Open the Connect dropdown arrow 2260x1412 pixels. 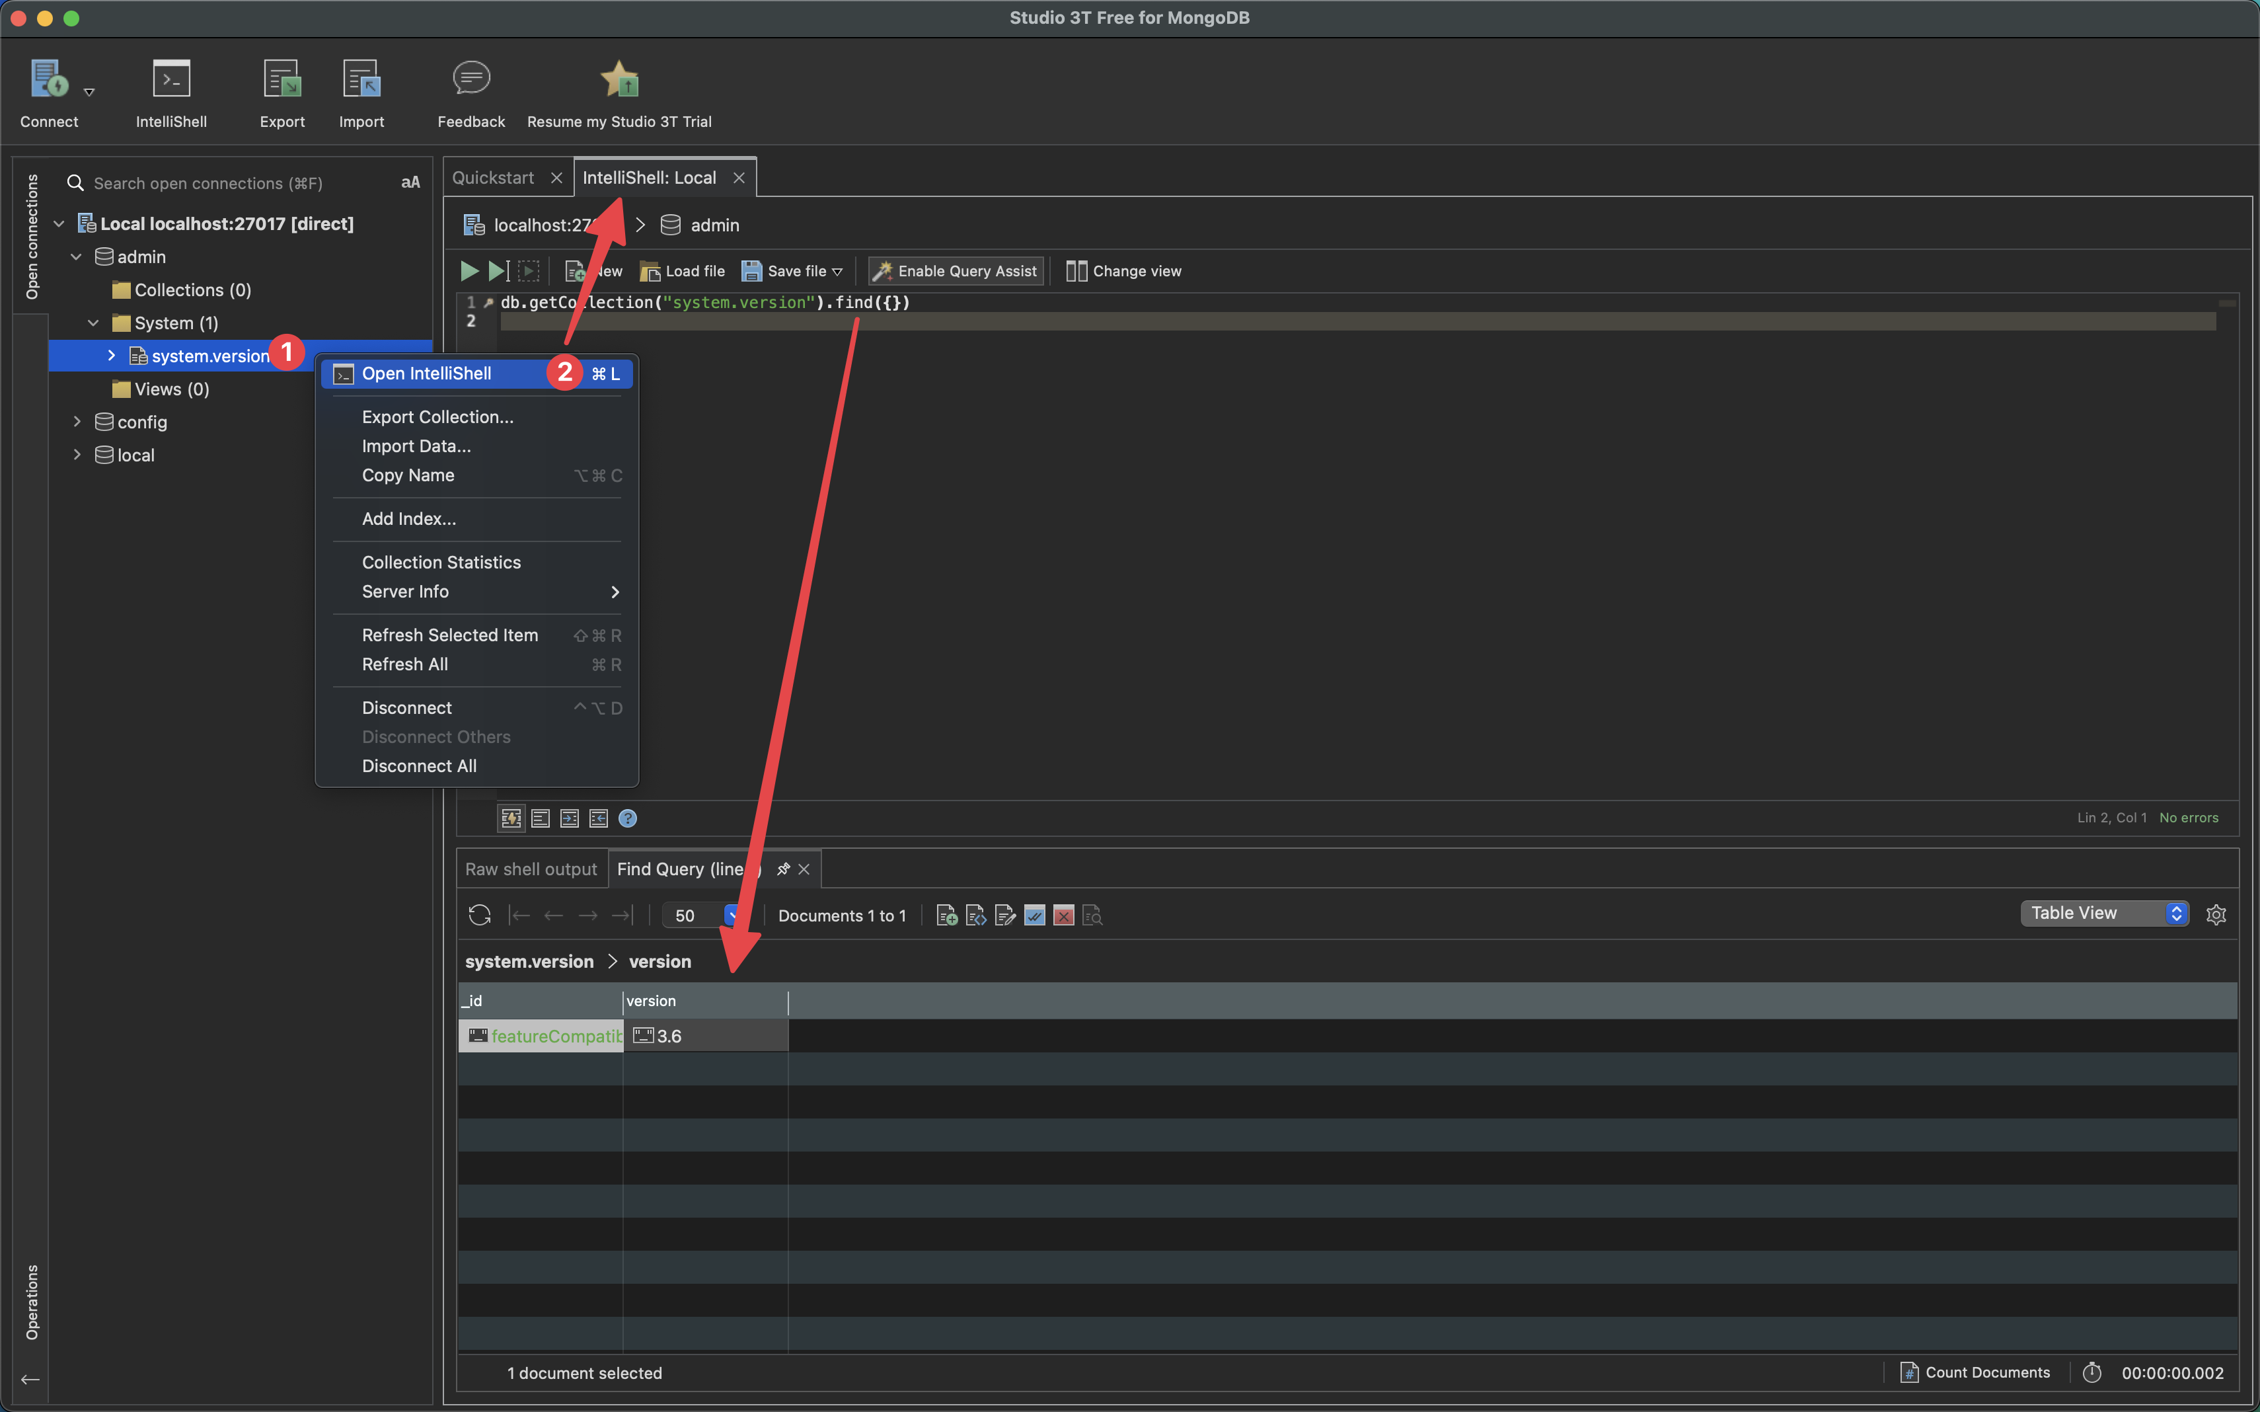click(90, 91)
